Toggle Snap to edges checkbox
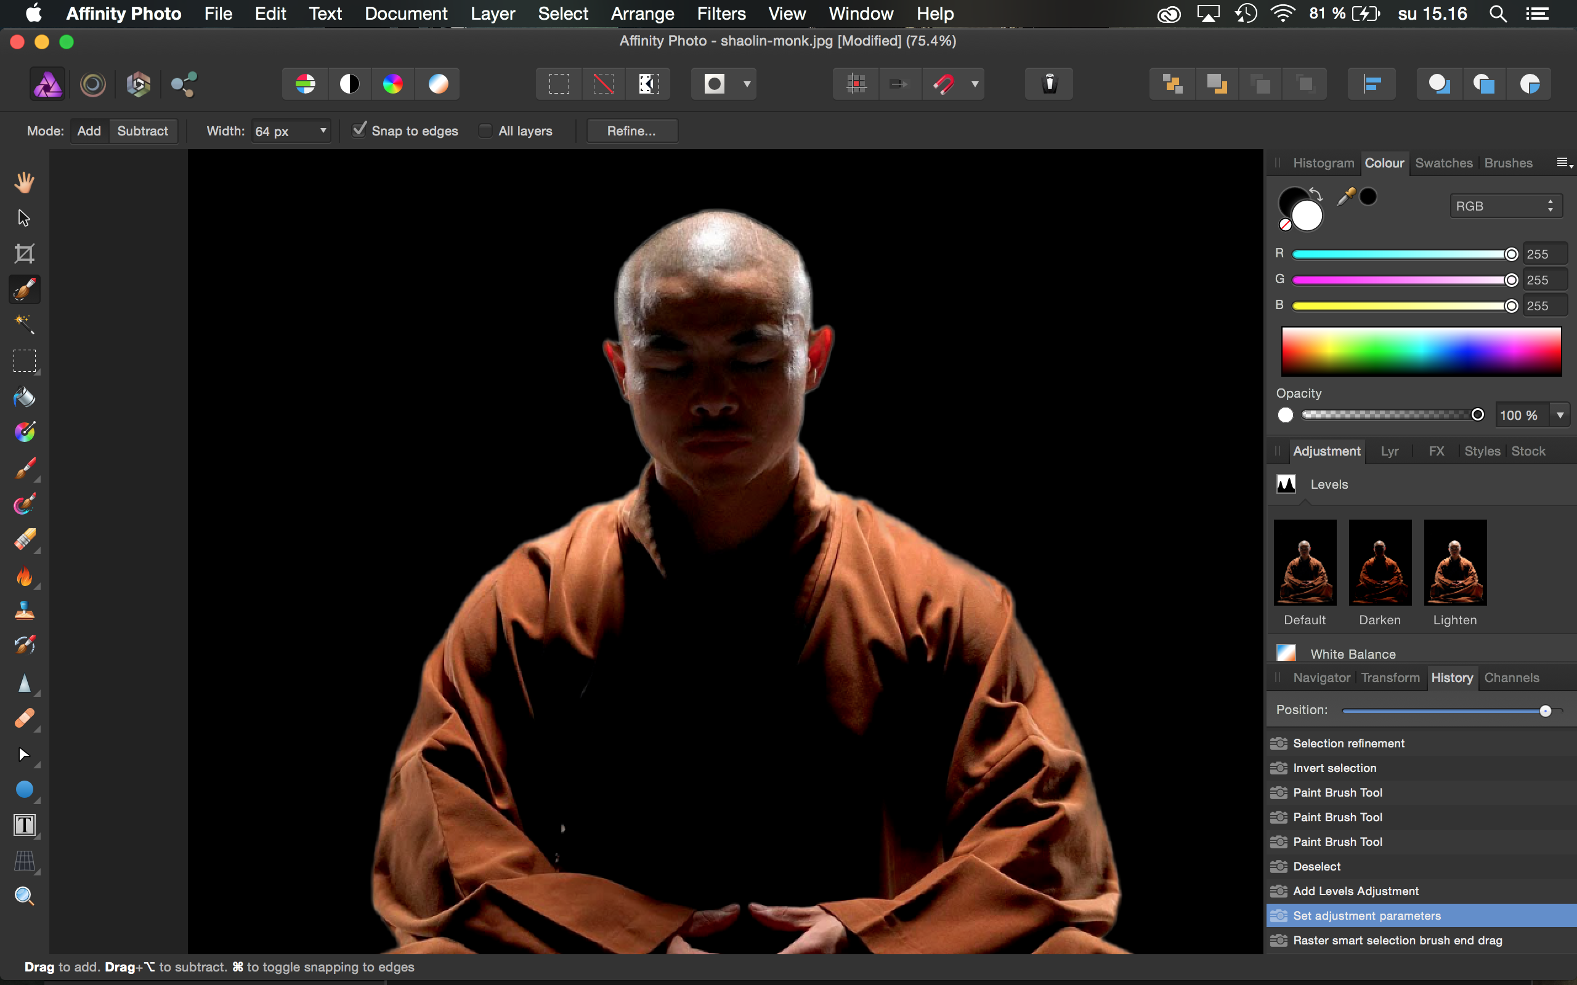Screen dimensions: 1577x985 point(359,130)
